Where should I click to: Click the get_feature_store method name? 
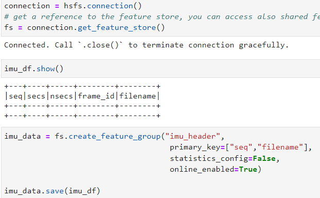[117, 27]
